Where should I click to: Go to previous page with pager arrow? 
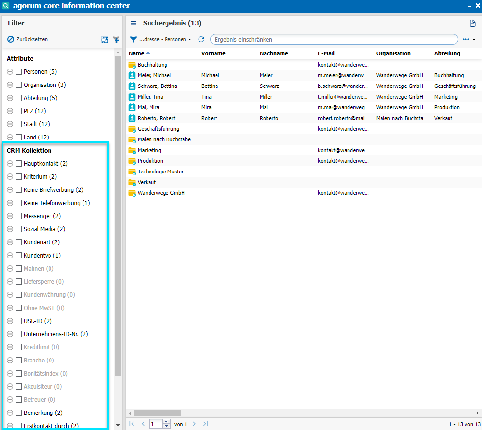pos(143,424)
